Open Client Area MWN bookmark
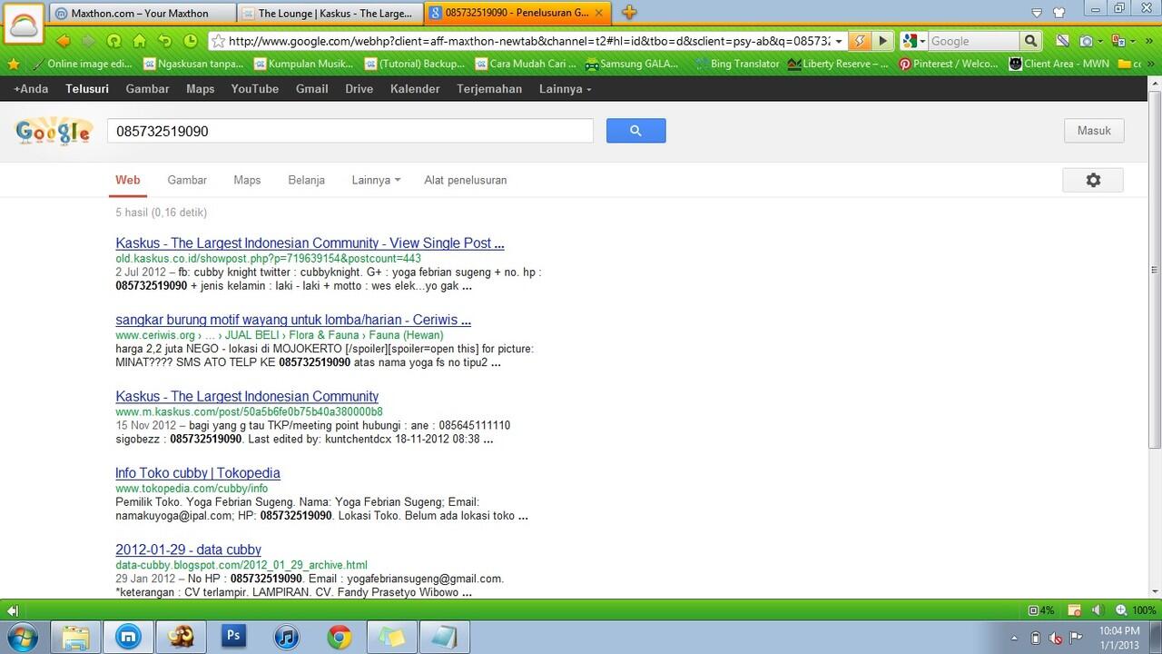1162x654 pixels. tap(1058, 64)
